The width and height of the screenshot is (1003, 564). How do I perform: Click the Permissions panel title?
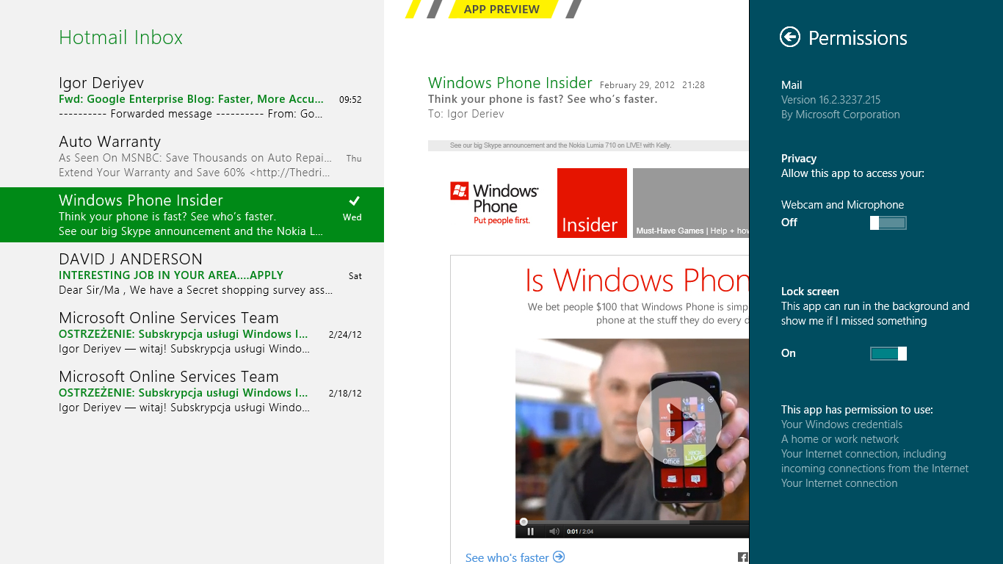pos(858,38)
